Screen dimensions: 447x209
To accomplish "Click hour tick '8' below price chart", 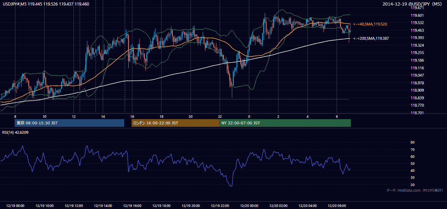I will tap(15, 116).
